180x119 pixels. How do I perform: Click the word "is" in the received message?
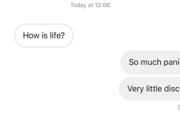[45, 35]
